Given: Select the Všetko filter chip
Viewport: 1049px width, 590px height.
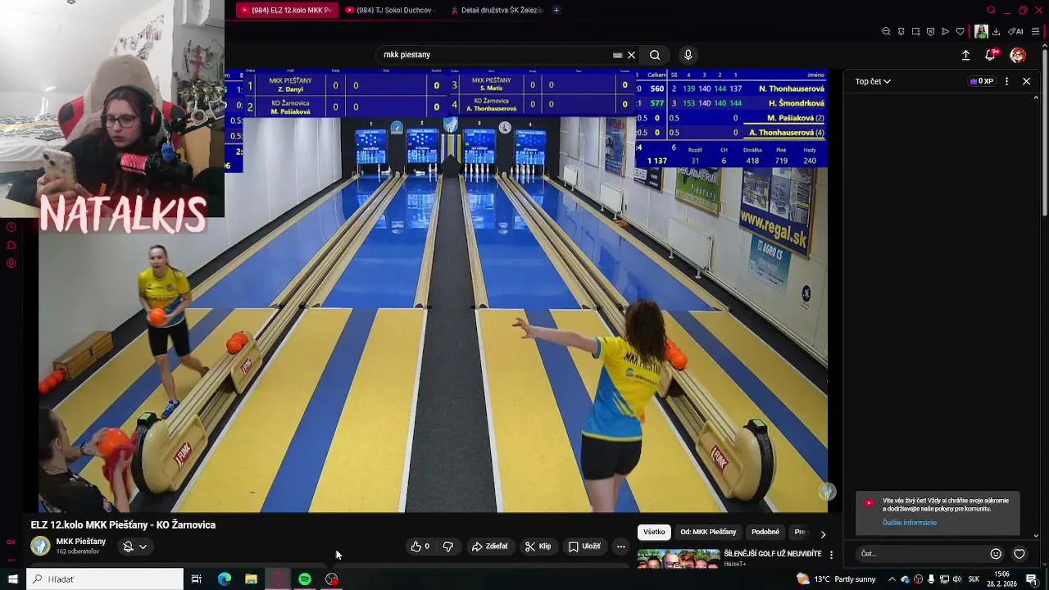Looking at the screenshot, I should [x=654, y=532].
